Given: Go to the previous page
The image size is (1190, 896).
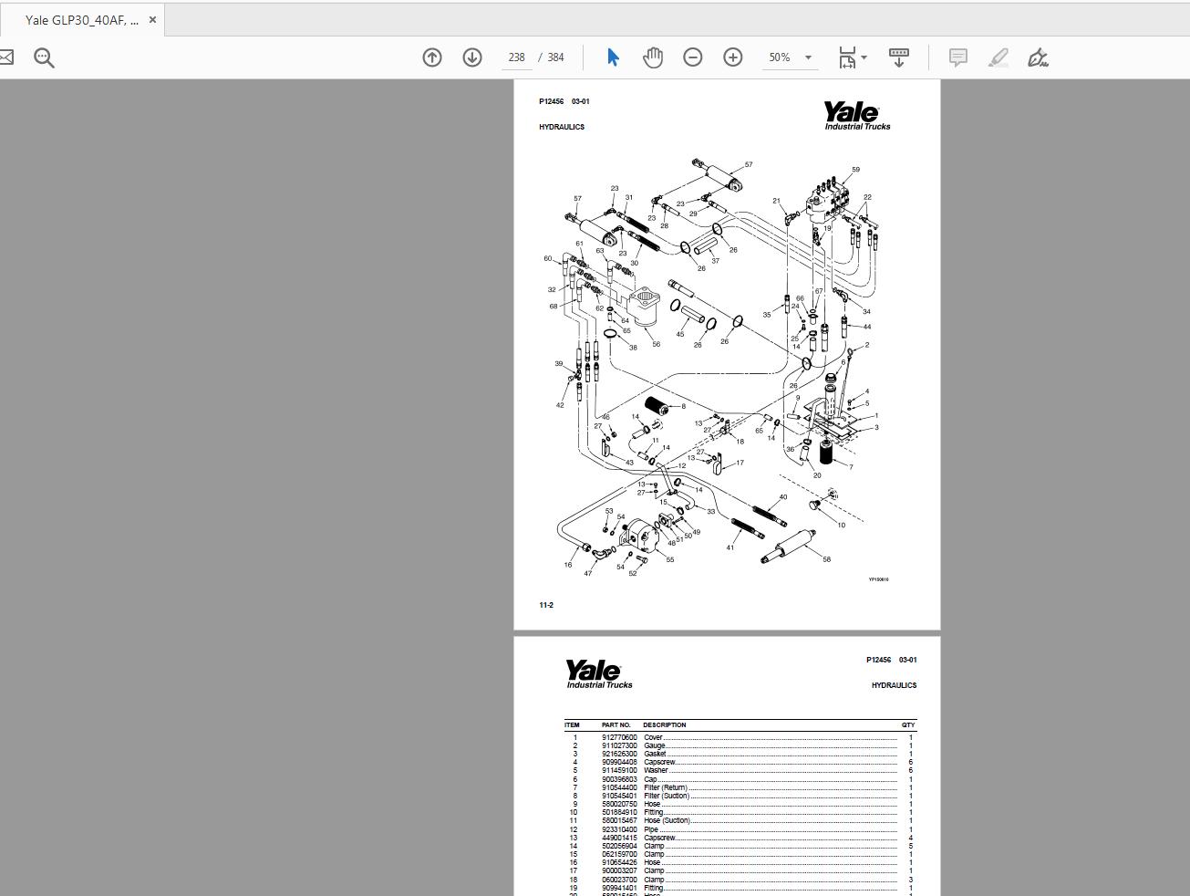Looking at the screenshot, I should coord(431,57).
